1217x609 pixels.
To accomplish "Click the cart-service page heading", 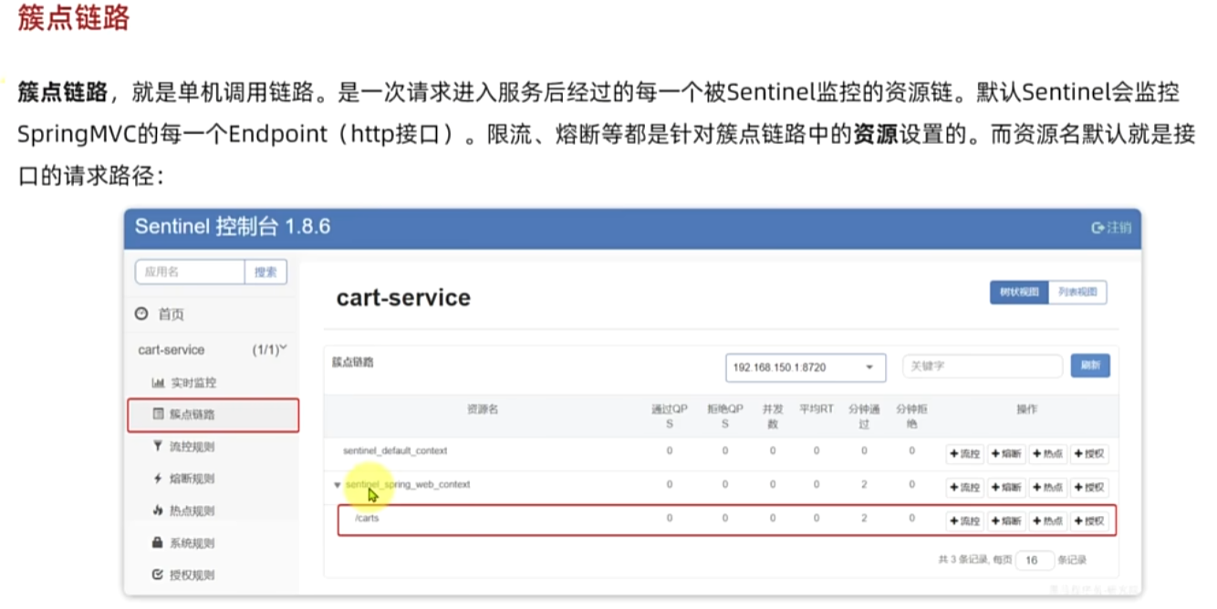I will tap(403, 297).
